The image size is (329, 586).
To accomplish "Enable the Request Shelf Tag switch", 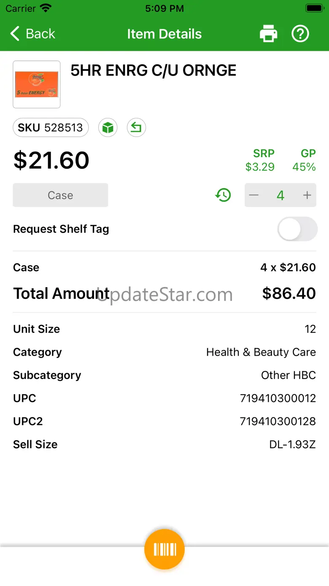I will (x=297, y=229).
